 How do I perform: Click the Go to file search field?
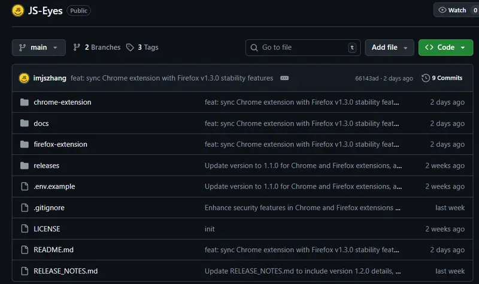coord(302,47)
